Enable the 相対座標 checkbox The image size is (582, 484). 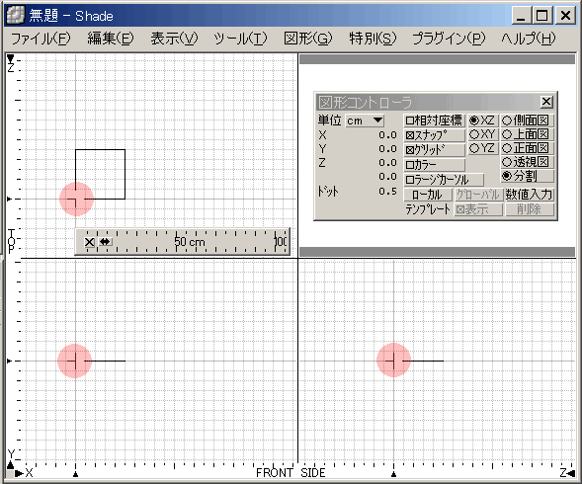click(434, 121)
